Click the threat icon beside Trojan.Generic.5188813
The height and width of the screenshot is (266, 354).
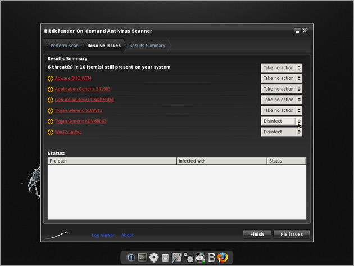tap(51, 111)
